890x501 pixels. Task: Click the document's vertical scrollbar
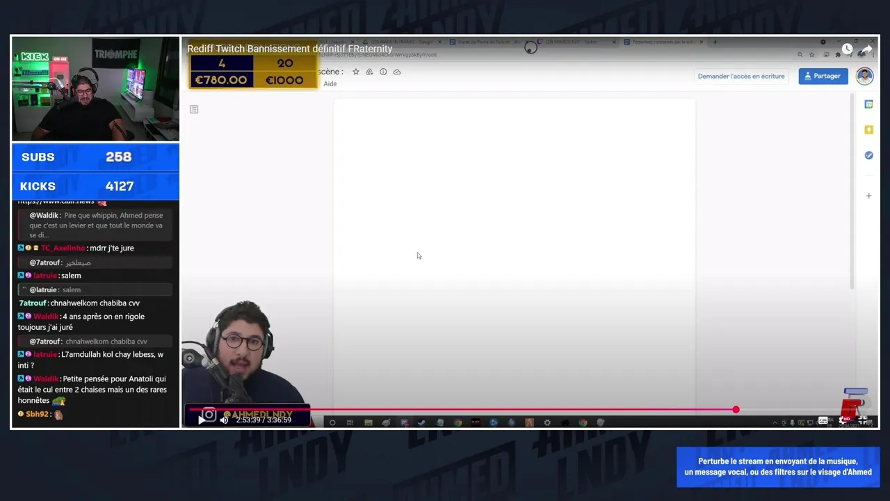852,191
